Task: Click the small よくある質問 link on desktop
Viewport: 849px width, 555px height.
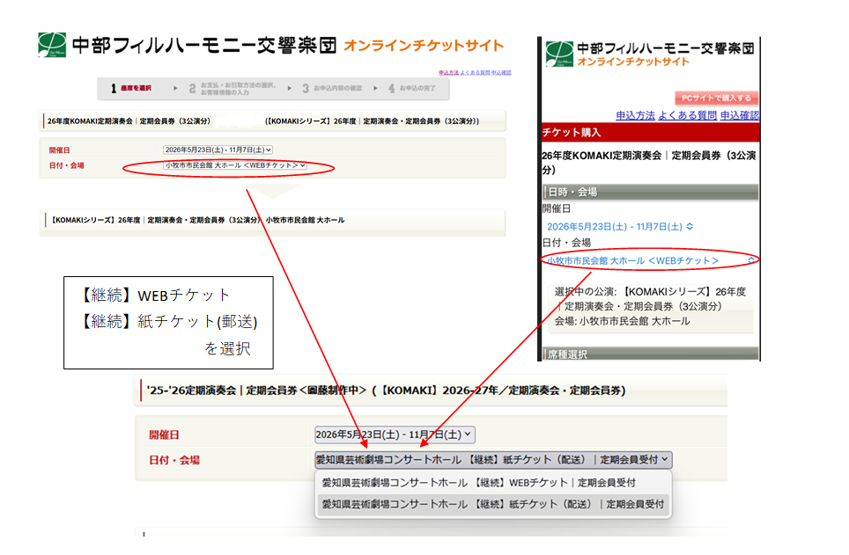Action: pyautogui.click(x=474, y=72)
